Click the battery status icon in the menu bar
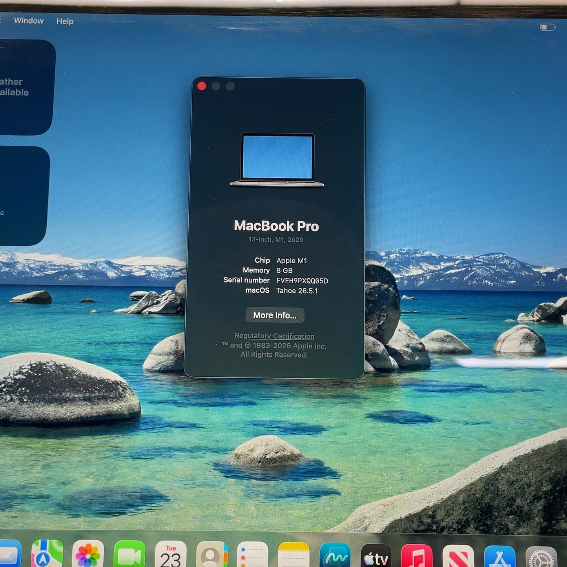Screen dimensions: 567x567 coord(548,27)
